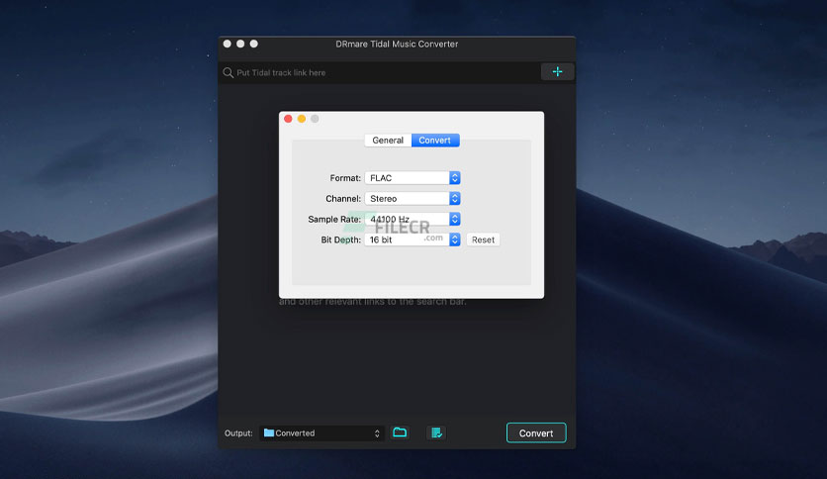Open the converted history list icon
This screenshot has height=479, width=827.
[x=436, y=432]
